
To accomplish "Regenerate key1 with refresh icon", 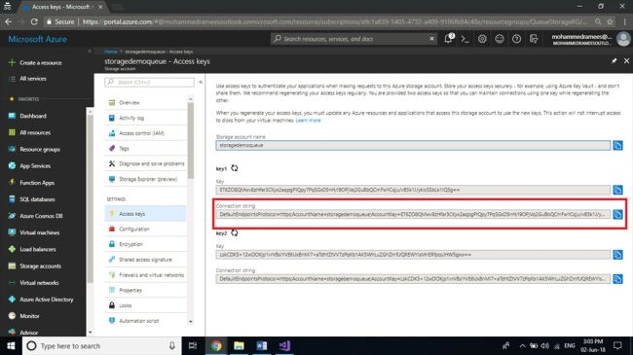I will click(235, 168).
